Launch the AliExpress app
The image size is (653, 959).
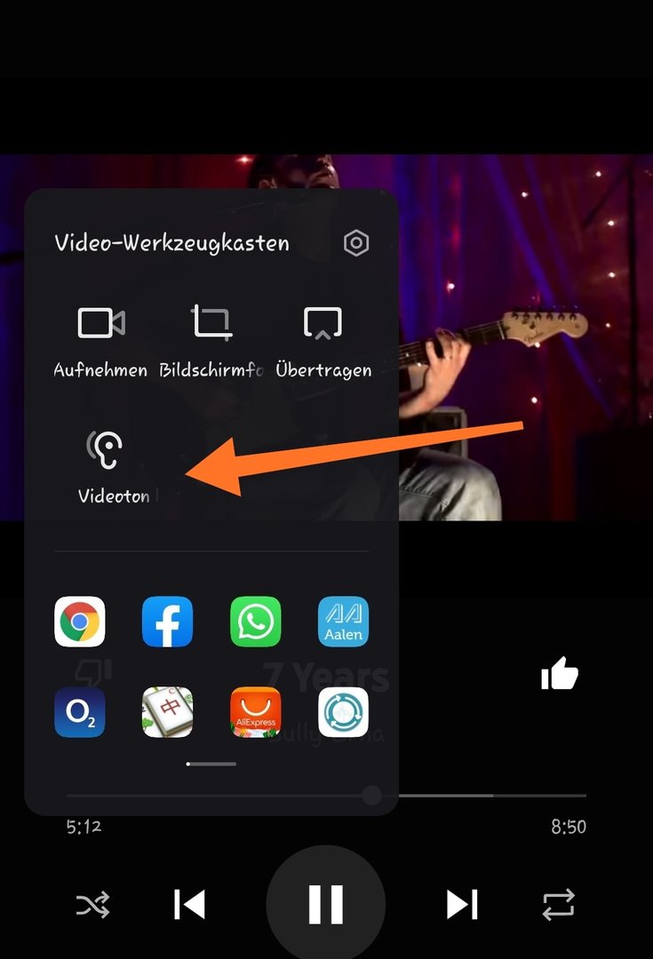click(x=256, y=712)
